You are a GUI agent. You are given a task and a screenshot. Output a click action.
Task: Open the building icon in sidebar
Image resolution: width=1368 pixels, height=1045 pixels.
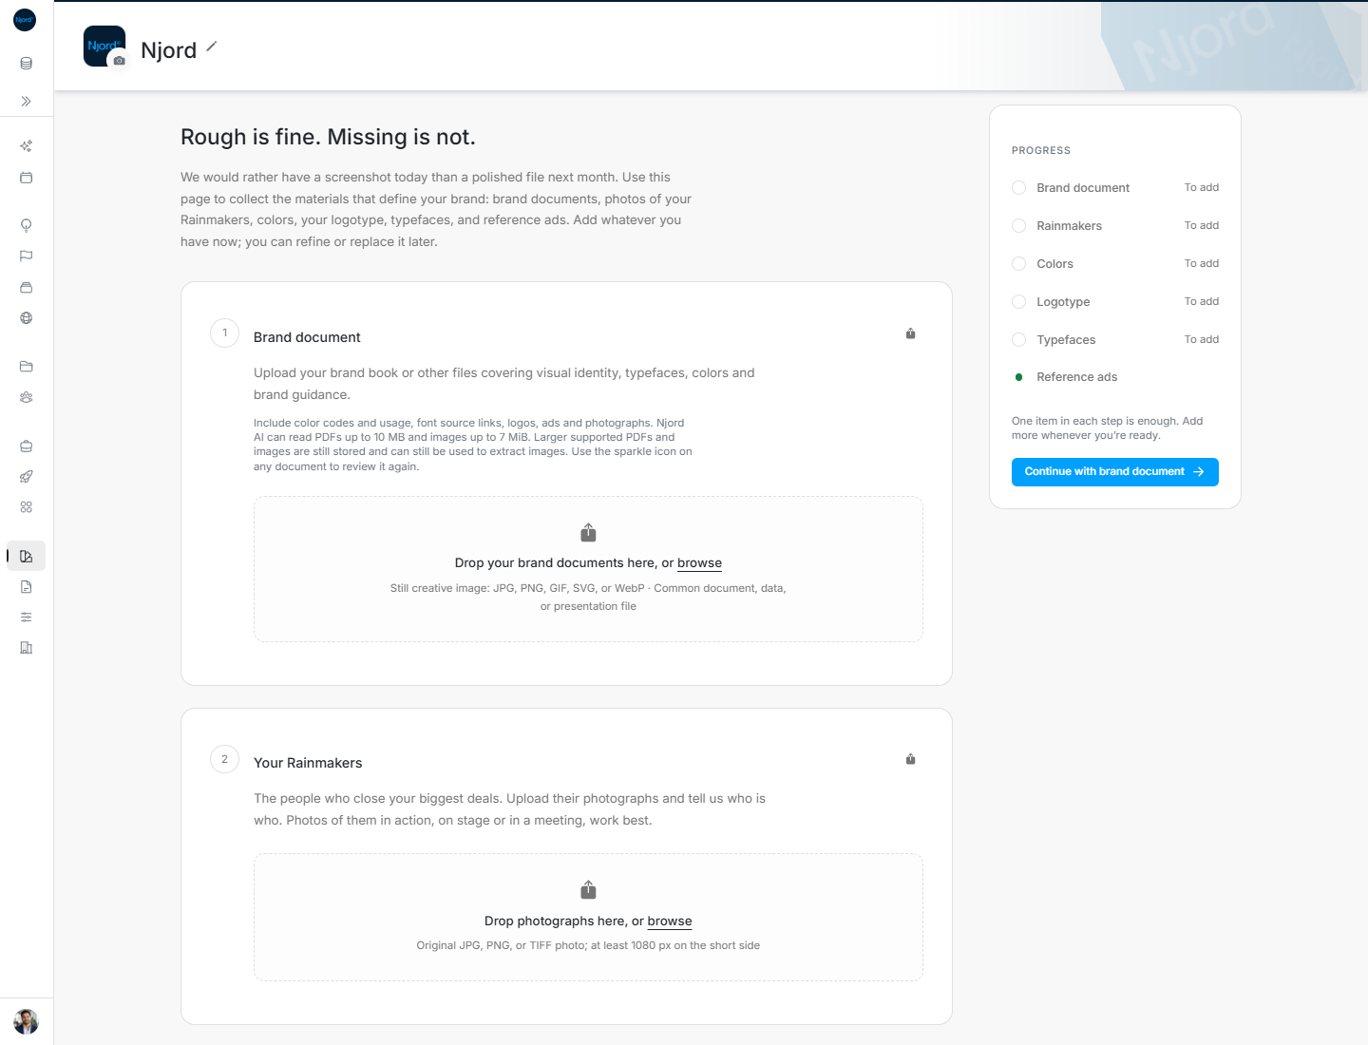tap(26, 648)
